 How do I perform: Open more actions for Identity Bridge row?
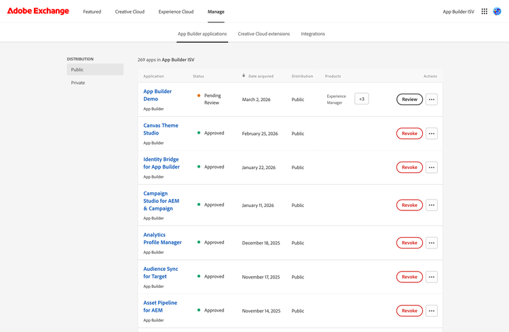coord(432,167)
